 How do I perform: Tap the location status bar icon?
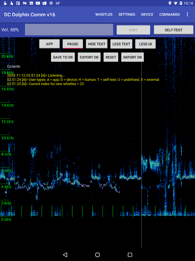(x=170, y=3)
